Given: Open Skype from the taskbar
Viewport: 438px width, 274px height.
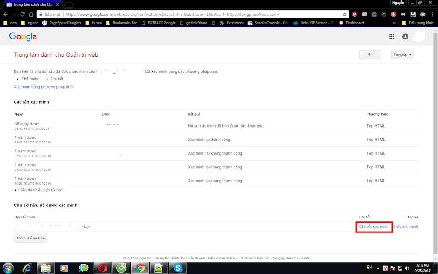Looking at the screenshot, I should 178,268.
